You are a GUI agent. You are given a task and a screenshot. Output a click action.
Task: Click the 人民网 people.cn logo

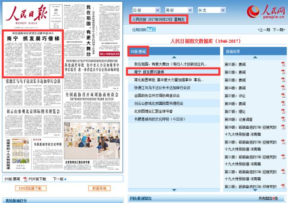pyautogui.click(x=265, y=12)
